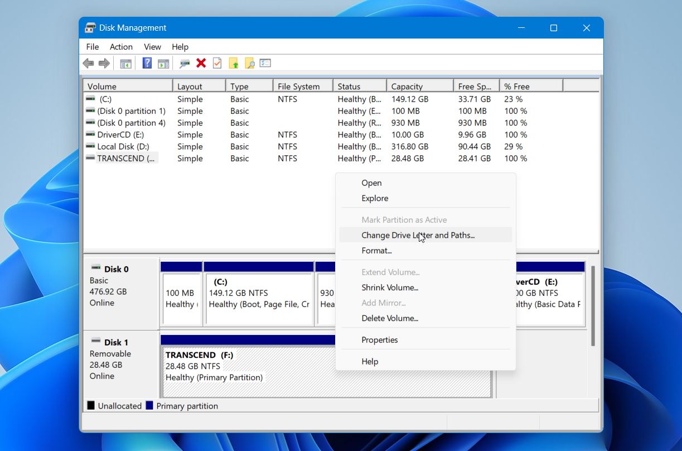This screenshot has width=682, height=451.
Task: Sort by the Volume column header
Action: click(x=128, y=86)
